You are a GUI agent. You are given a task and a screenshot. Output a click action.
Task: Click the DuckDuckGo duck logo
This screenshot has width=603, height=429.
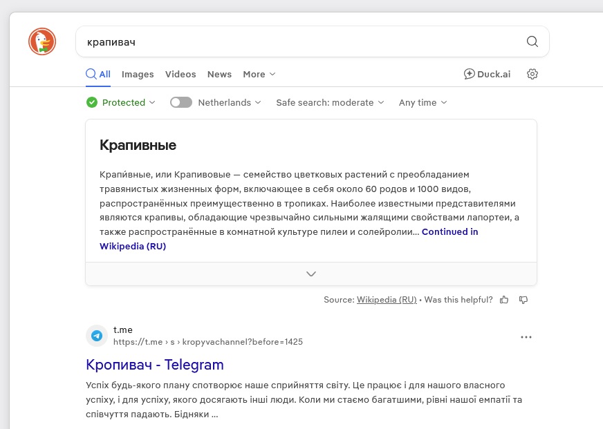coord(42,41)
